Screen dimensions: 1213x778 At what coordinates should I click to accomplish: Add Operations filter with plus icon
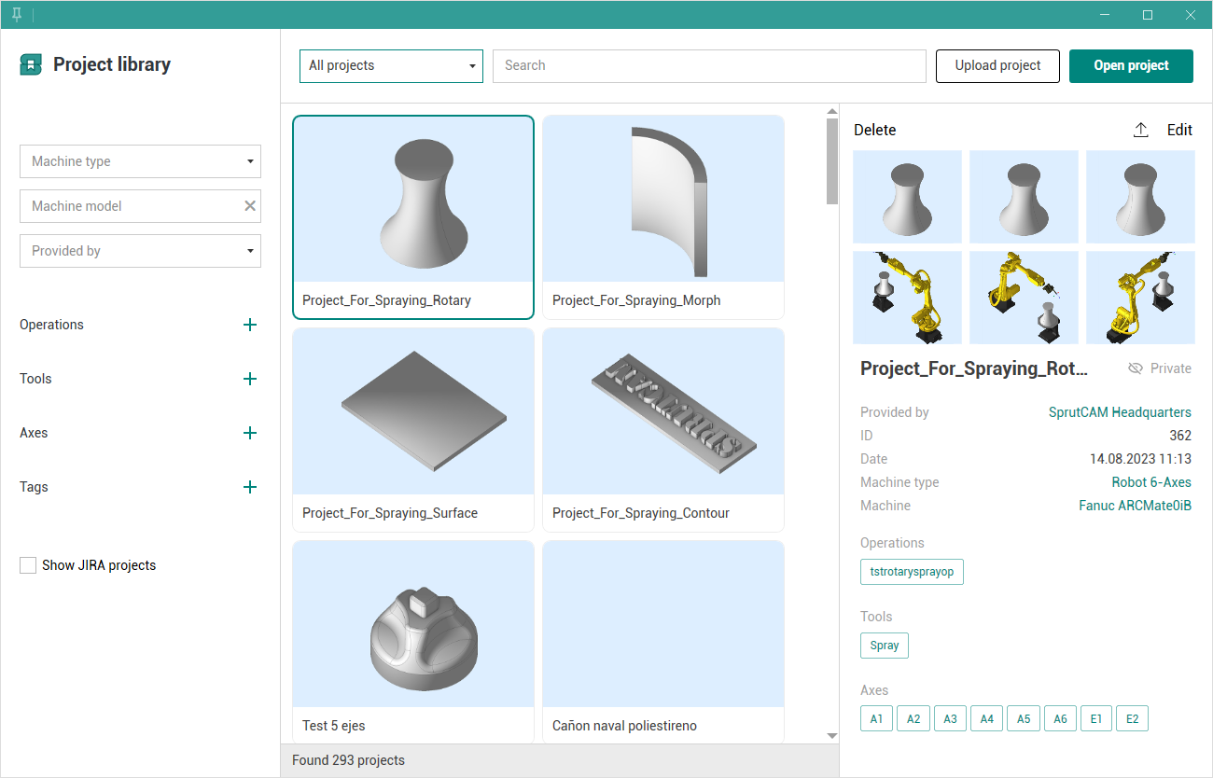click(x=249, y=325)
